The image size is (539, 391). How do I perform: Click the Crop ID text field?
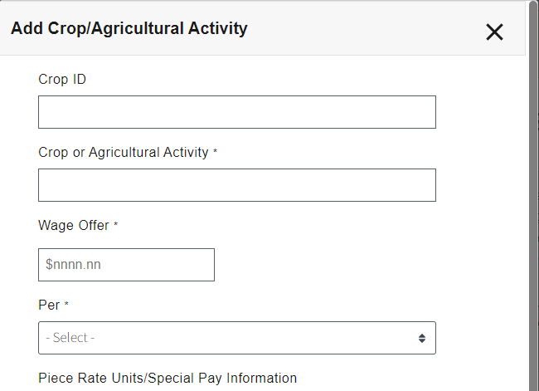236,112
